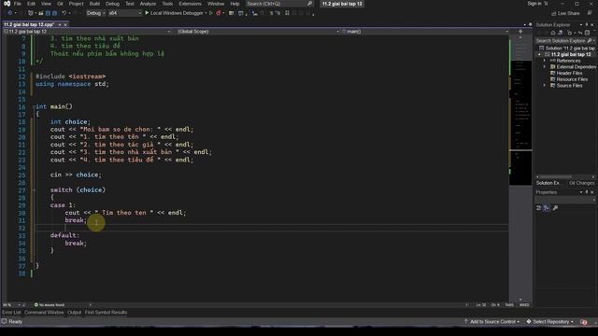
Task: Select Solution '11.2 giai bai tap' root node
Action: (x=567, y=49)
